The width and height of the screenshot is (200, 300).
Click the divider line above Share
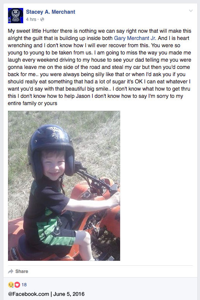[100, 266]
